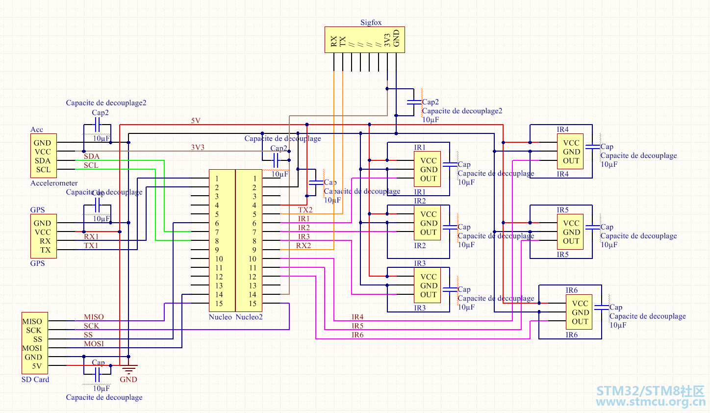
Task: Click "Capacite de decouplage" text below SD Card capacitor
Action: click(104, 397)
